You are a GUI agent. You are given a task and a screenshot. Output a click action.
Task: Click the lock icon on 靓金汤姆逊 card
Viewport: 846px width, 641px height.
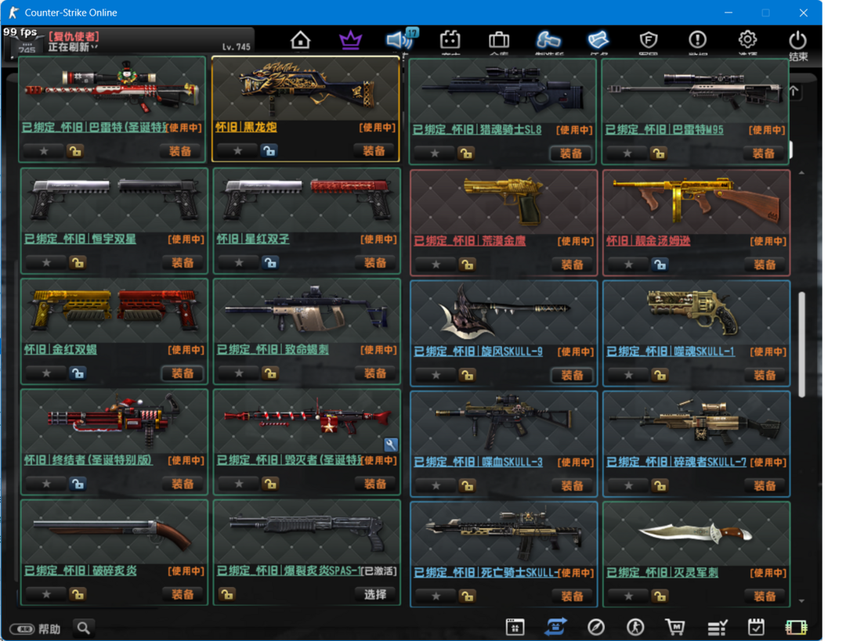[x=660, y=265]
